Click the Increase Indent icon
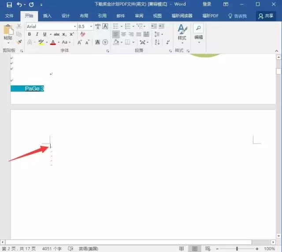282x252 pixels. tap(162, 26)
